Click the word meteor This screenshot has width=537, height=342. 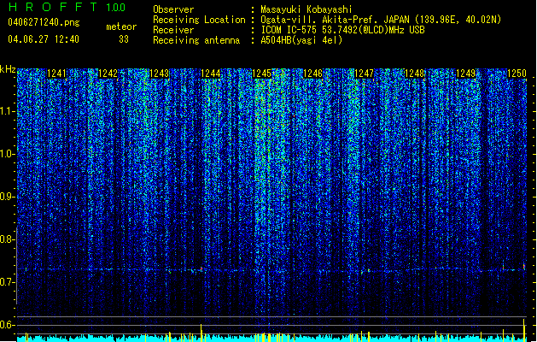pos(121,27)
